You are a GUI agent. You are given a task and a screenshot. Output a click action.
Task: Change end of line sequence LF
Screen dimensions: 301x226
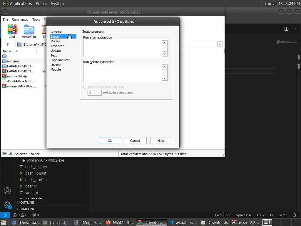click(272, 215)
